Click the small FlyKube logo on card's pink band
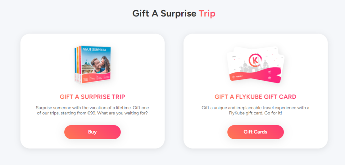 pos(238,77)
